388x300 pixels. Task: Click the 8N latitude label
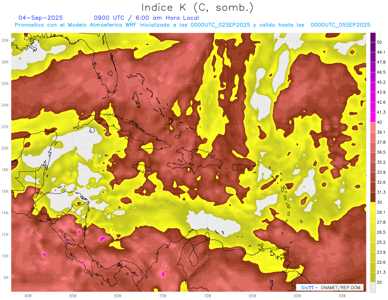coord(6,277)
